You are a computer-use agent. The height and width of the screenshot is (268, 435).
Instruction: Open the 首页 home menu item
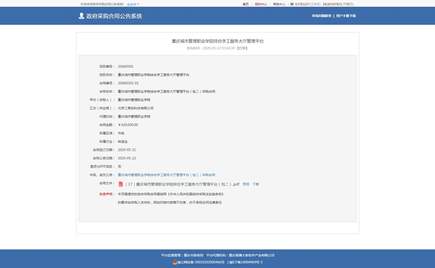click(x=245, y=4)
